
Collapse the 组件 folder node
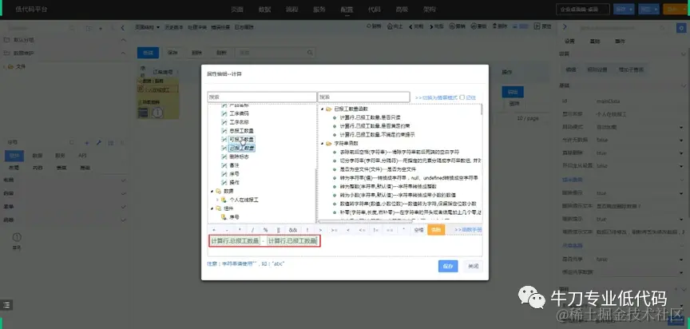[x=212, y=208]
